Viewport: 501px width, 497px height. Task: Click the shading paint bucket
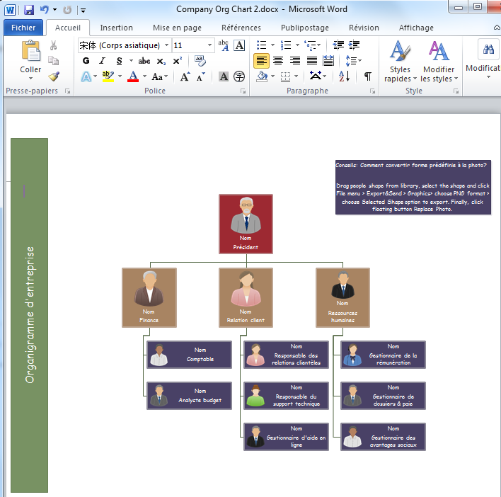pyautogui.click(x=262, y=76)
